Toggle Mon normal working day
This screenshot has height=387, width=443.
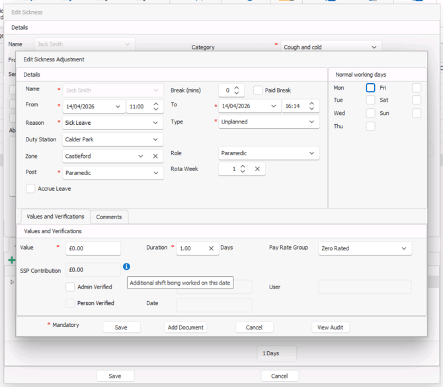coord(370,88)
